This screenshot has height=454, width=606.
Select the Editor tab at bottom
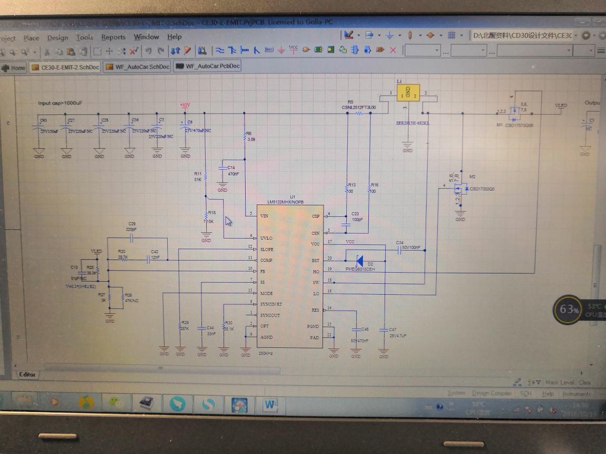click(x=27, y=375)
